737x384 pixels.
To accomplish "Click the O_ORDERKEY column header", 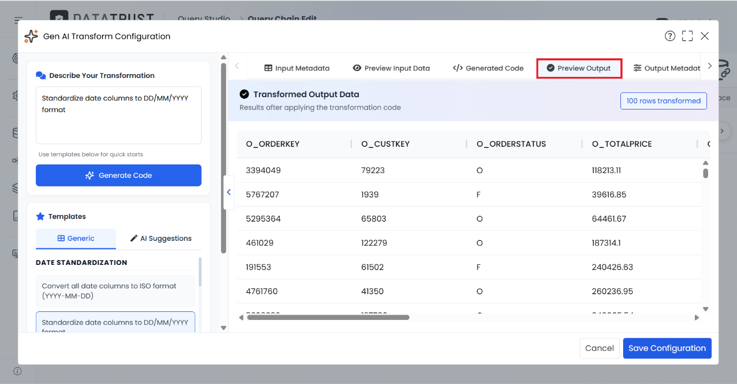I will (x=273, y=144).
